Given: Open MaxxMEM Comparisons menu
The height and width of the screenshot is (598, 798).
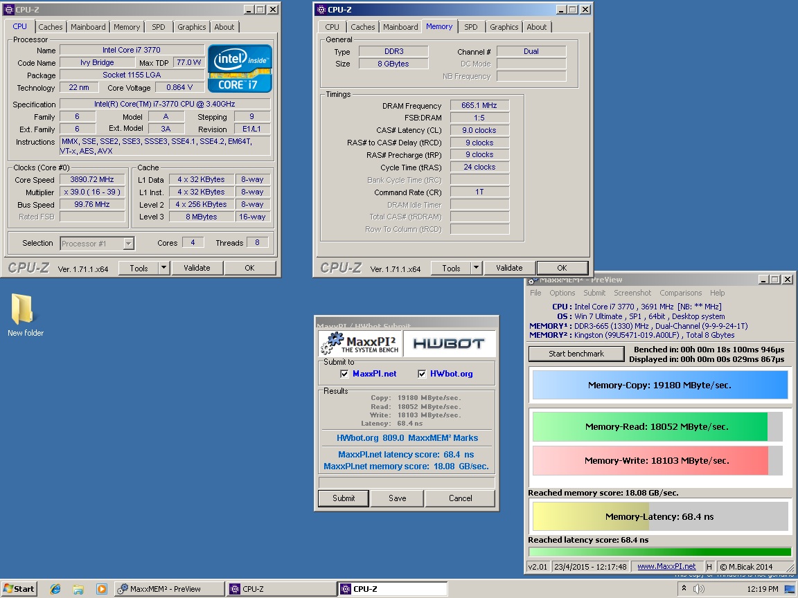Looking at the screenshot, I should point(680,293).
